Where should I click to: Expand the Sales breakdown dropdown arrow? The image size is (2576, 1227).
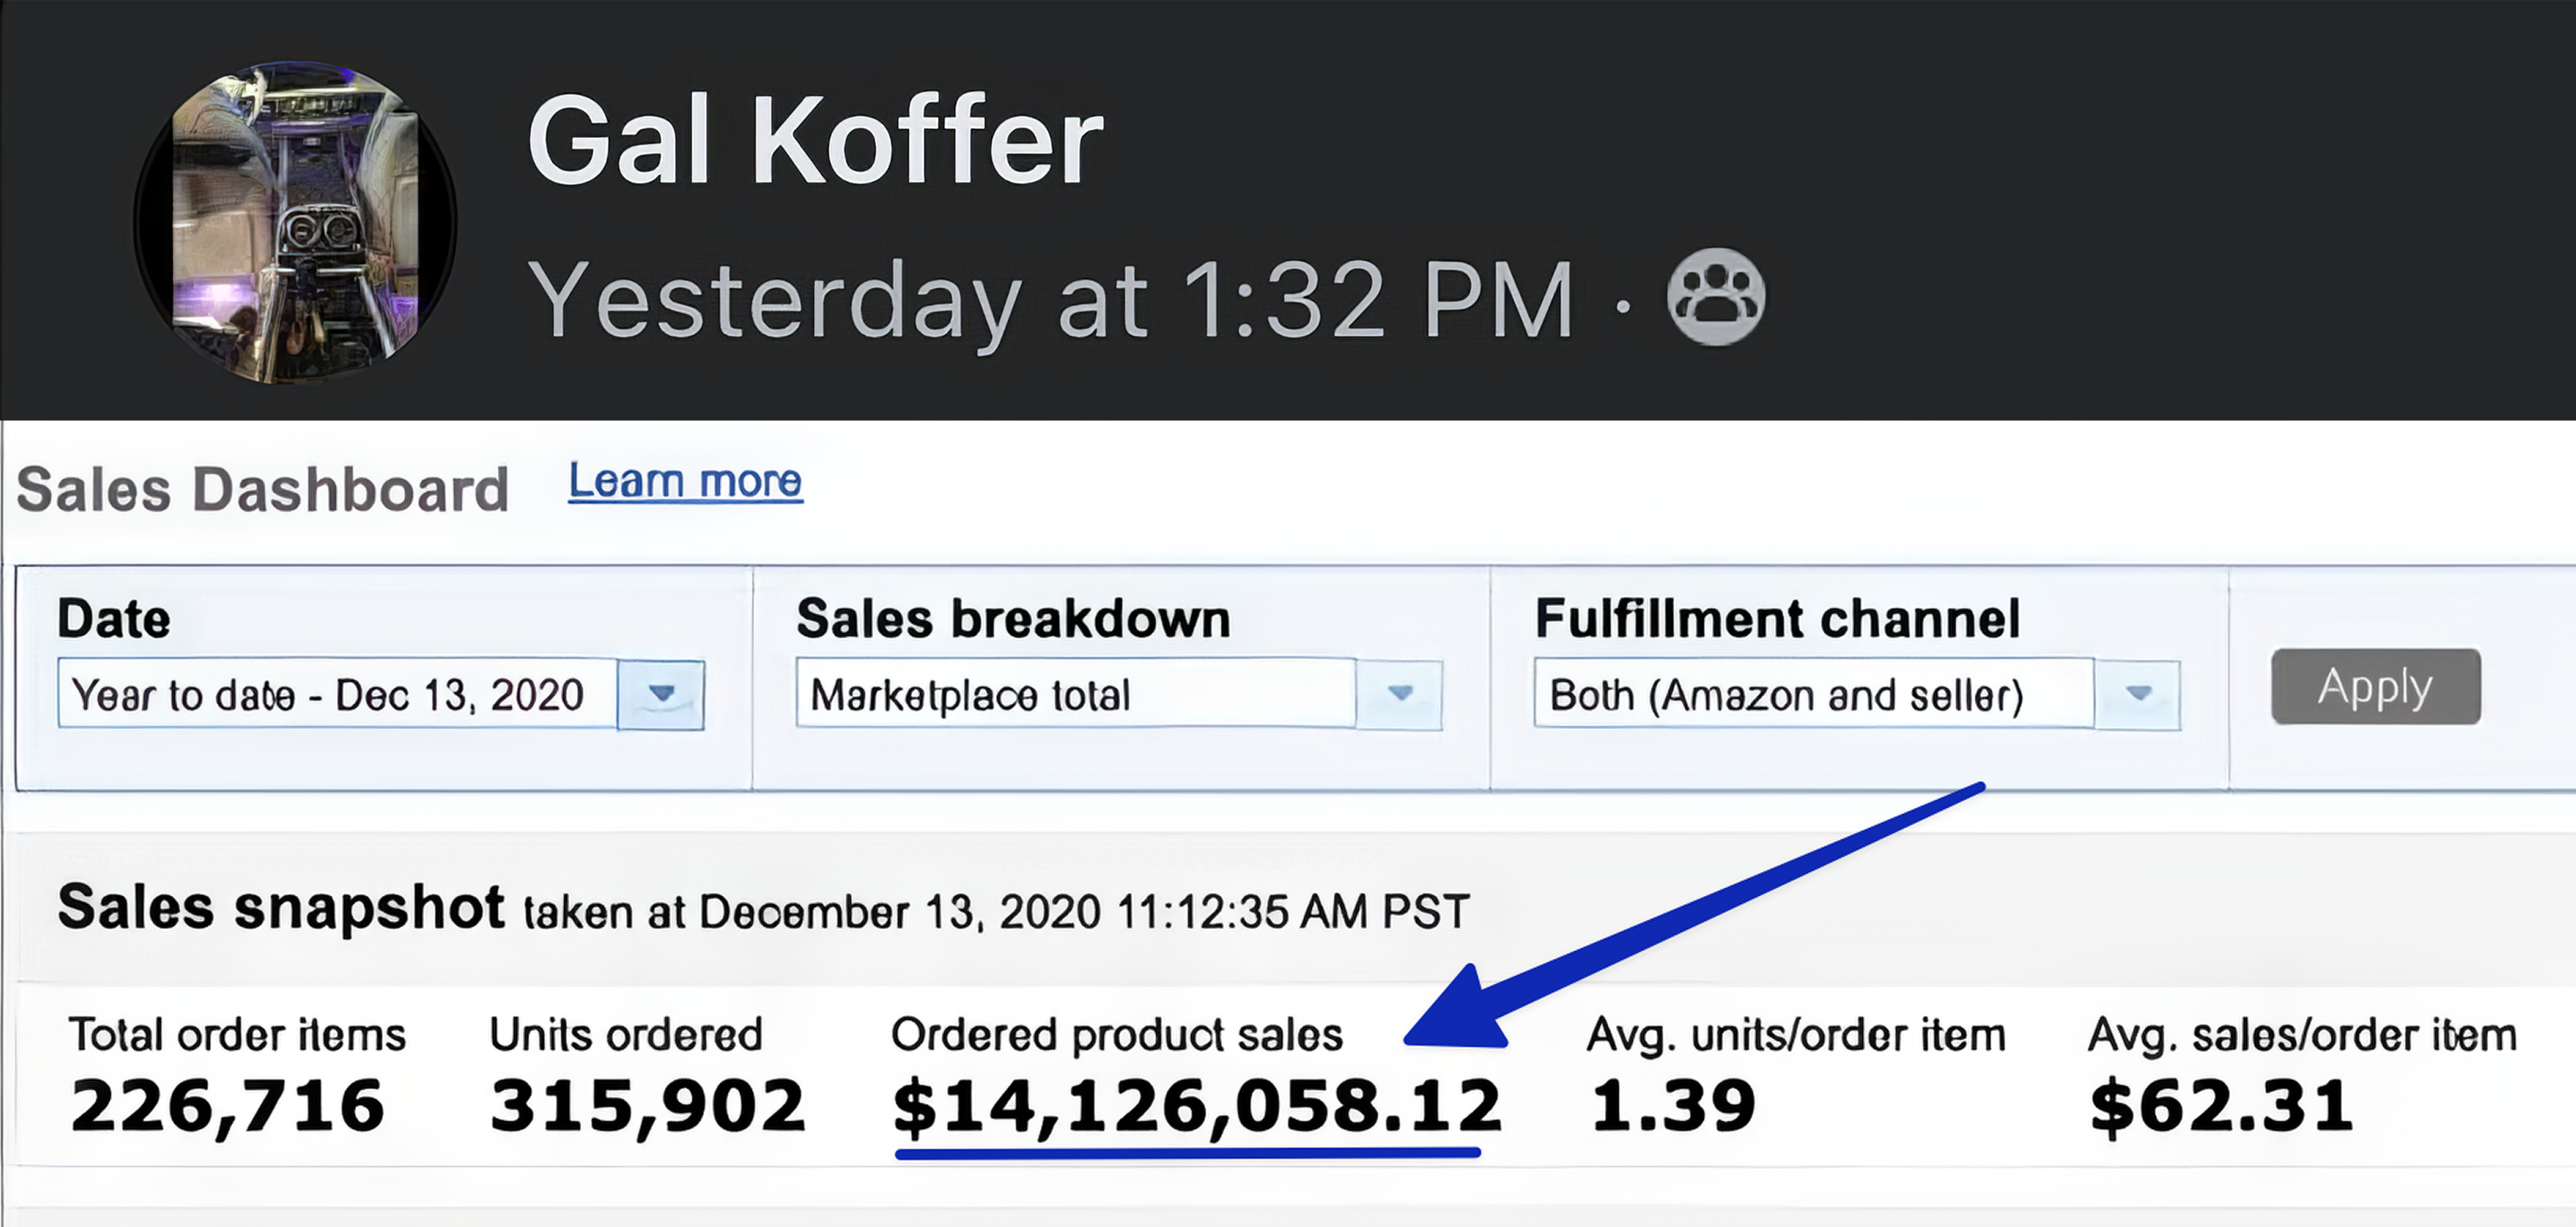[1400, 694]
